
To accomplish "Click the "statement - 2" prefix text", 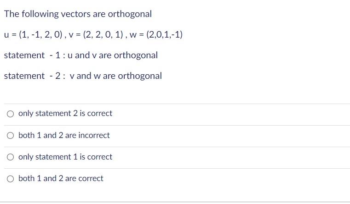I will tap(30, 76).
